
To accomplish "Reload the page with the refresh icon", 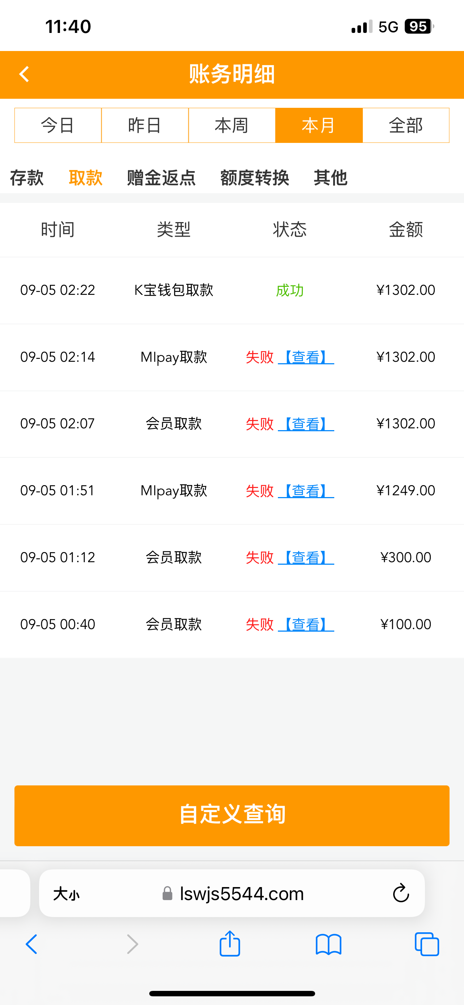I will [x=400, y=893].
